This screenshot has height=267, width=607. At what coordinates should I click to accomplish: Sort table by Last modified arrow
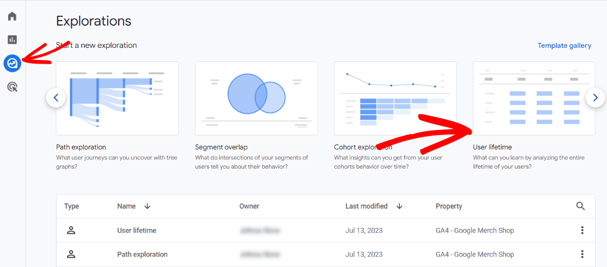(399, 206)
